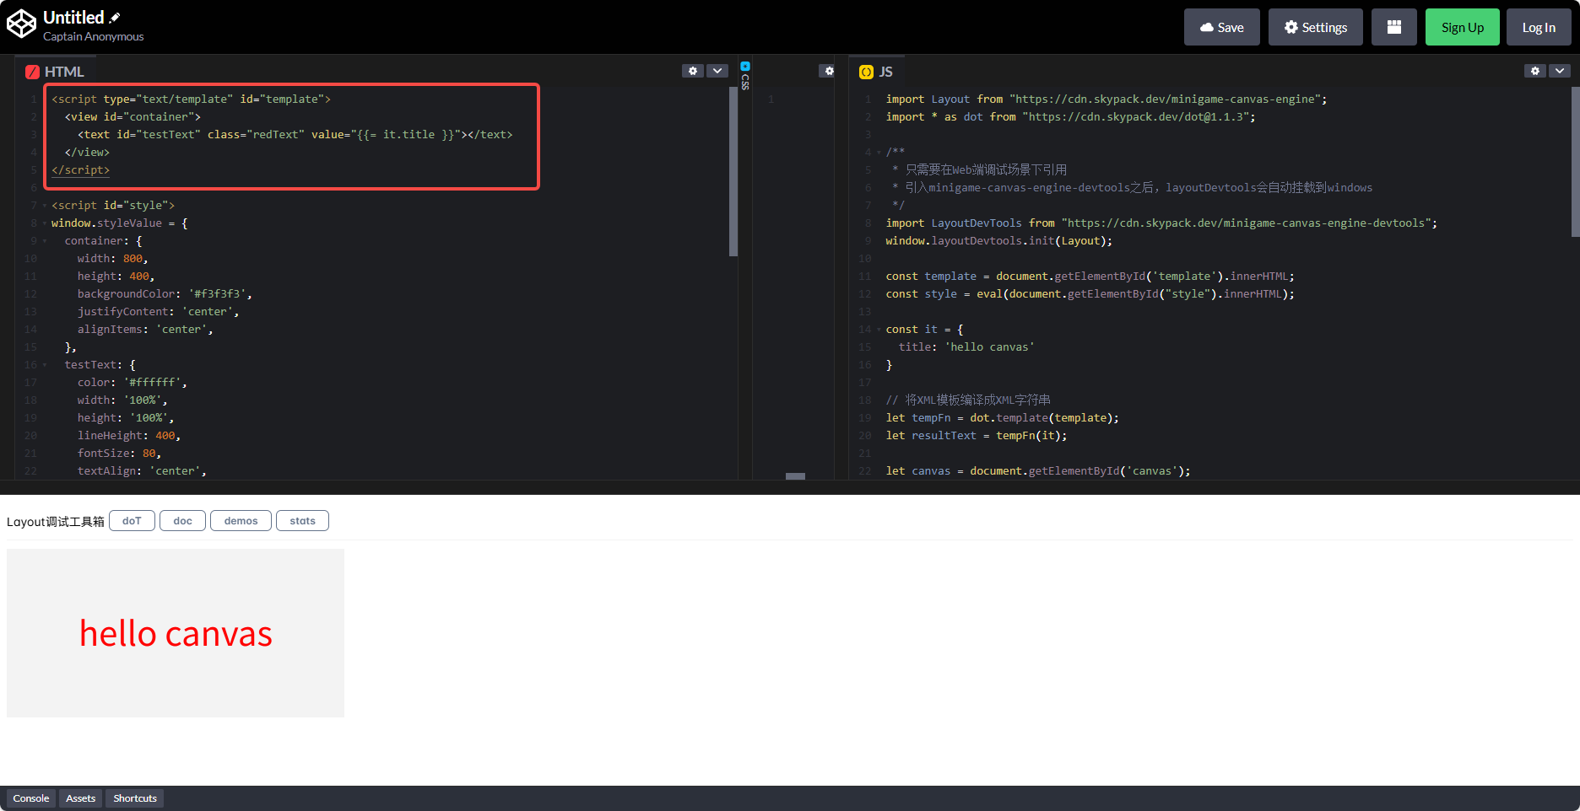
Task: Click the collapsed CSS panel tab
Action: coord(745,76)
